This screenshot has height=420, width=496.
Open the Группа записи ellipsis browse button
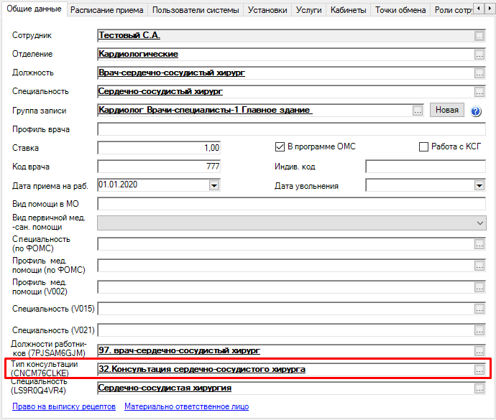tap(418, 111)
